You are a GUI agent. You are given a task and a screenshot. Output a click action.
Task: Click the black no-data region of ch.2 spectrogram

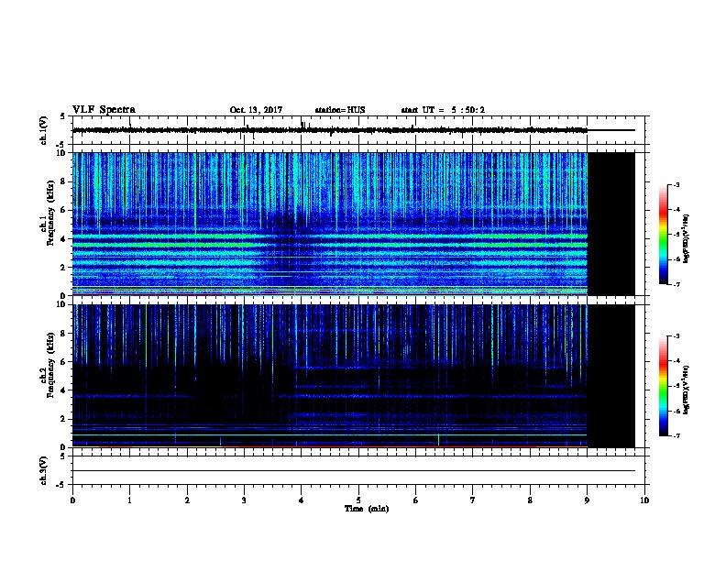click(x=611, y=376)
